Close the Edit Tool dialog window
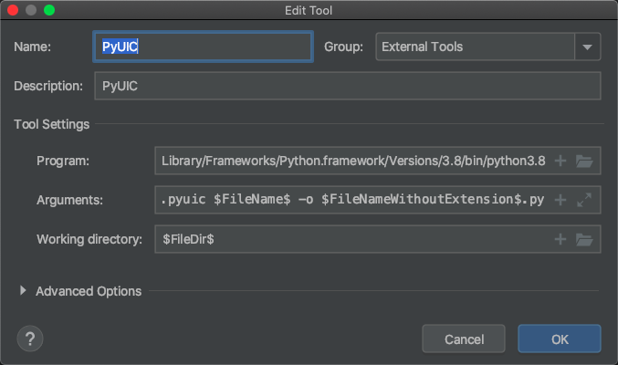The image size is (618, 365). (13, 9)
